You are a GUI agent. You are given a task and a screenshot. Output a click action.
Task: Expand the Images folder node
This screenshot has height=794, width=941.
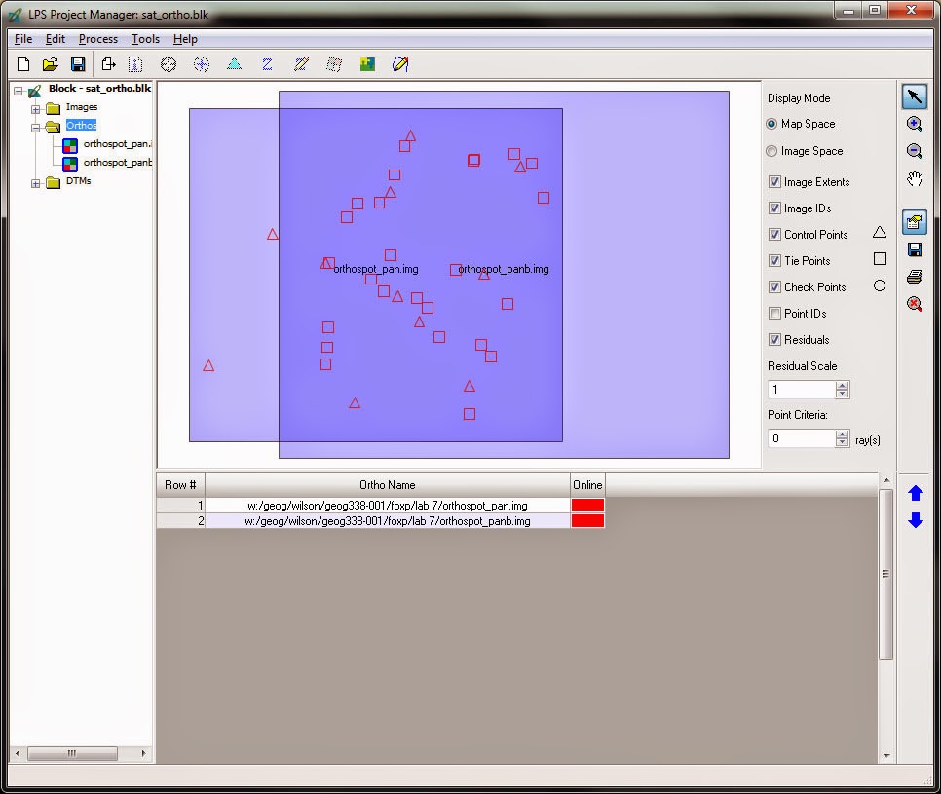click(35, 109)
